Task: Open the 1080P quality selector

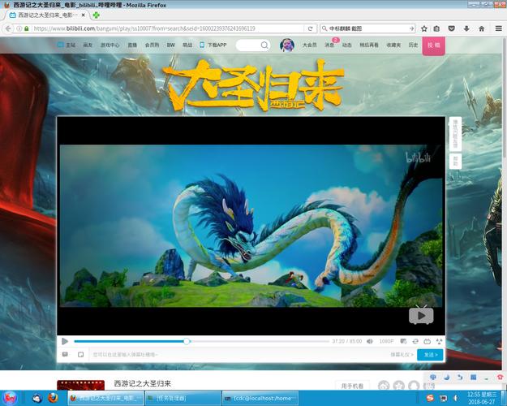Action: [x=387, y=341]
